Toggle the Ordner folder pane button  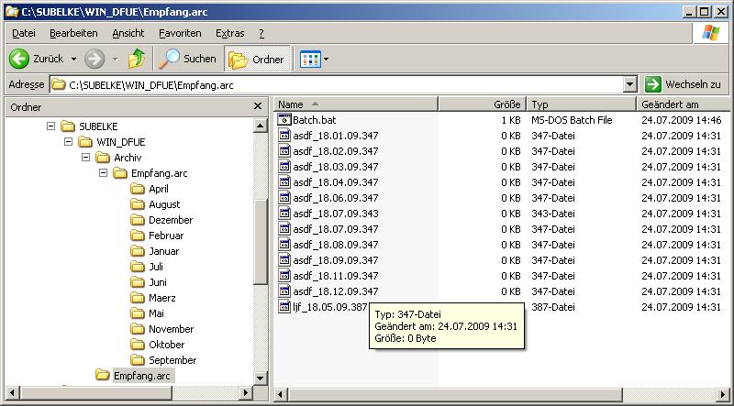tap(257, 59)
